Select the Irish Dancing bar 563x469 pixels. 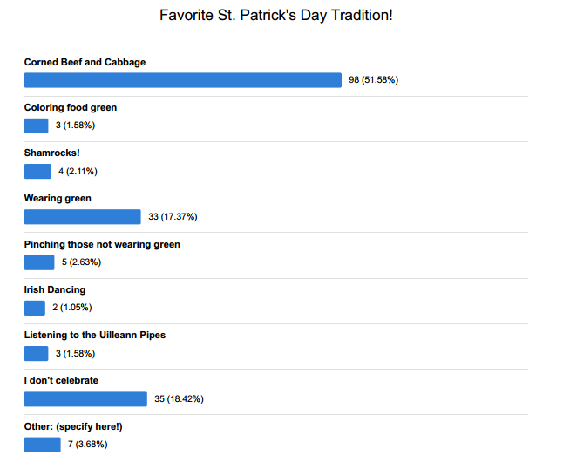[35, 308]
